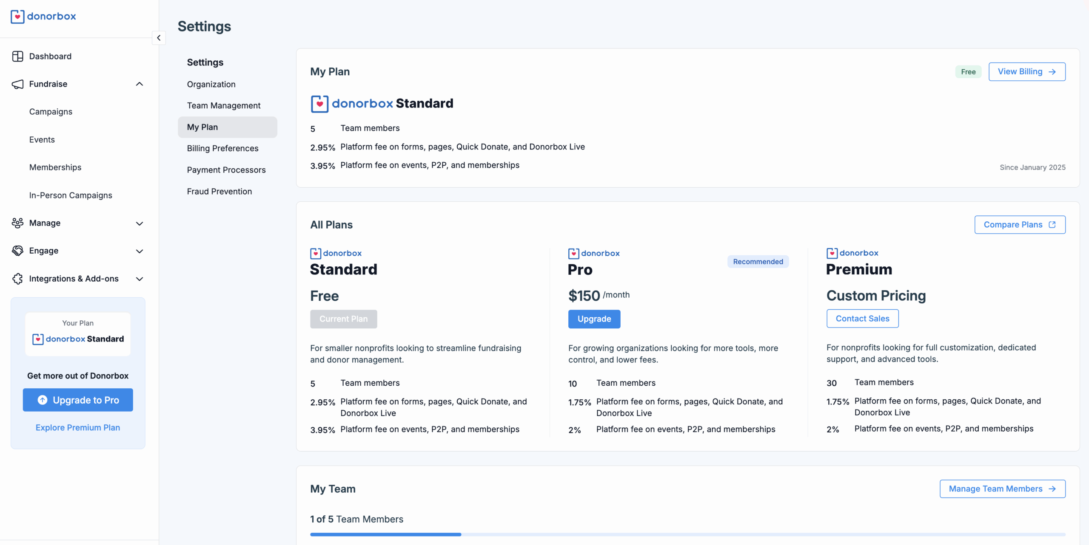Click the Donorbox logo in sidebar header
Viewport: 1089px width, 545px height.
(43, 17)
